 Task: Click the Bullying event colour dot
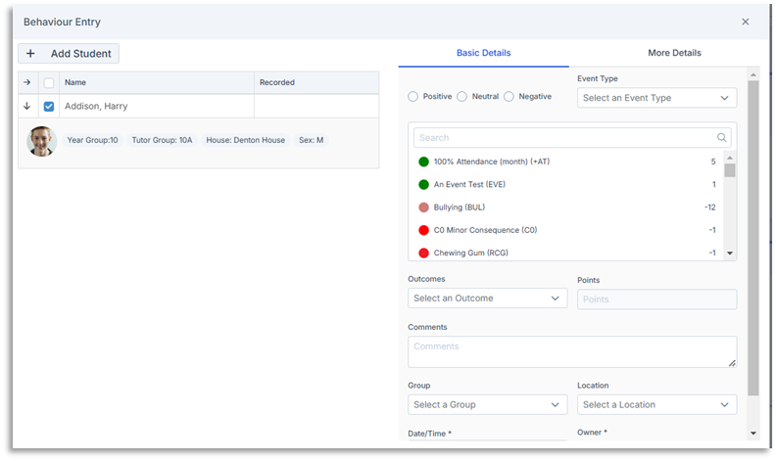[x=423, y=207]
